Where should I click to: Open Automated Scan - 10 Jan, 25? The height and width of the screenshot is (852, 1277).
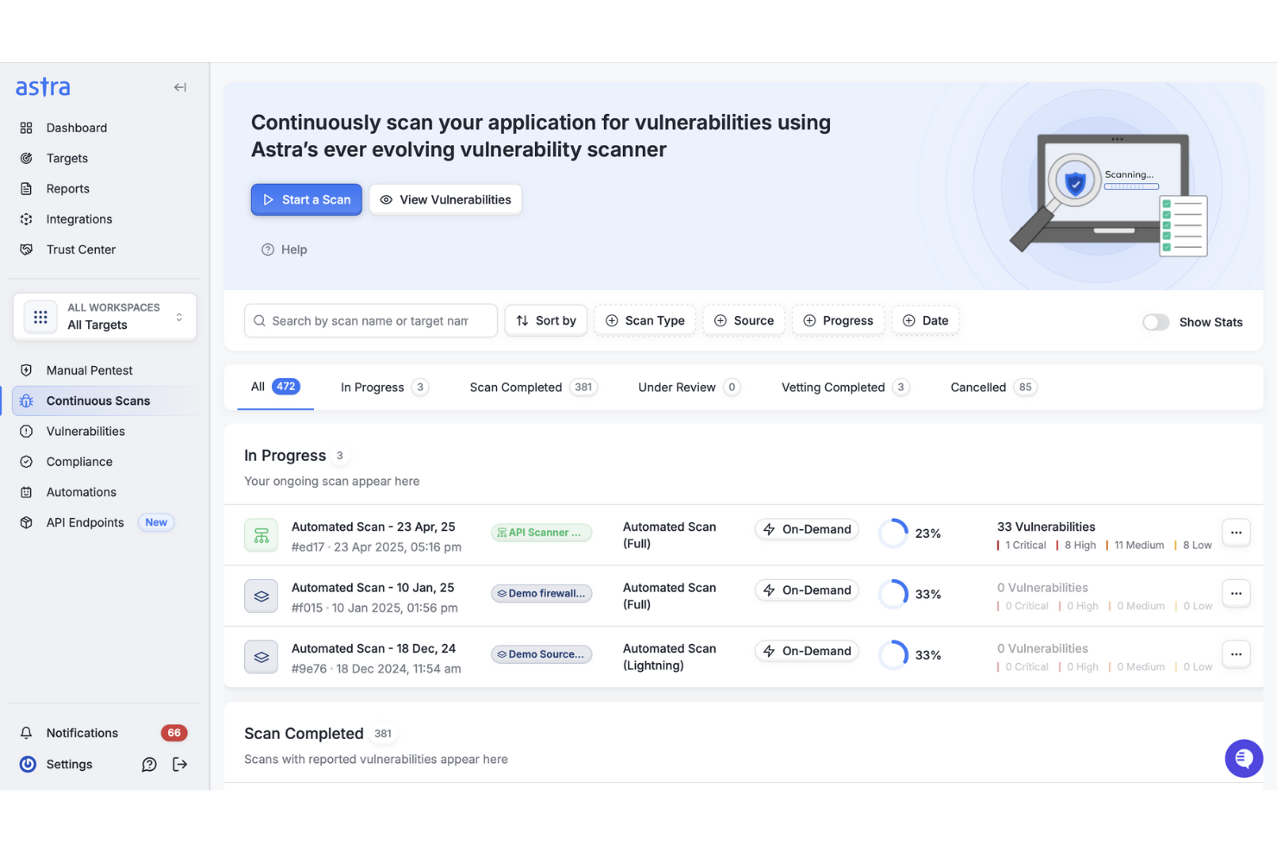[373, 588]
